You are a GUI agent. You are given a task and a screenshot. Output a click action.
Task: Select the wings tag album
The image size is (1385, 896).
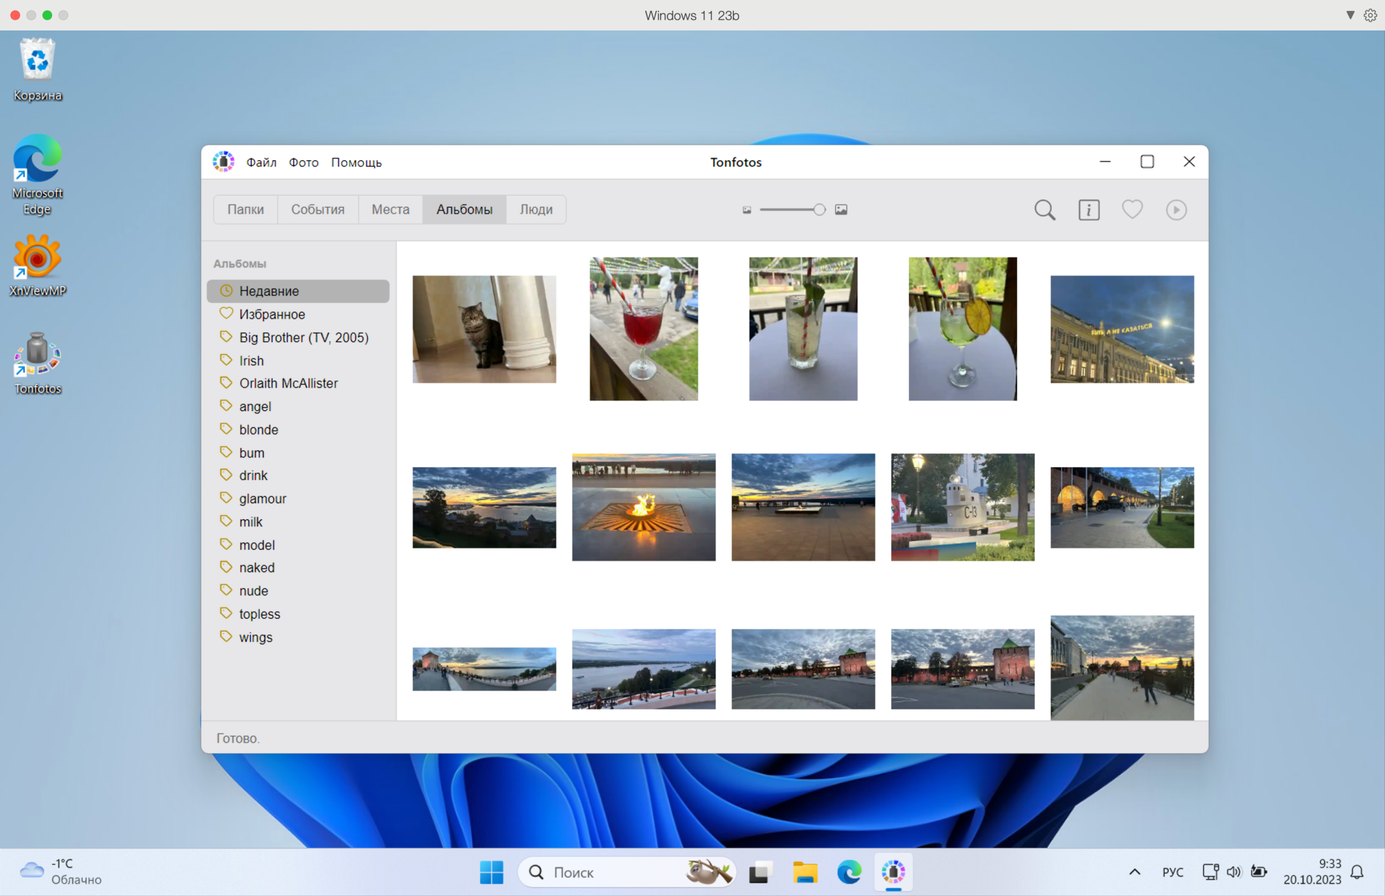click(298, 637)
